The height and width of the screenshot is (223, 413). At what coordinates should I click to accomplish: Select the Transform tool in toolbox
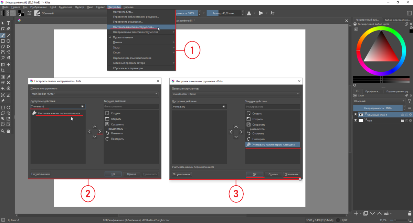click(3, 64)
